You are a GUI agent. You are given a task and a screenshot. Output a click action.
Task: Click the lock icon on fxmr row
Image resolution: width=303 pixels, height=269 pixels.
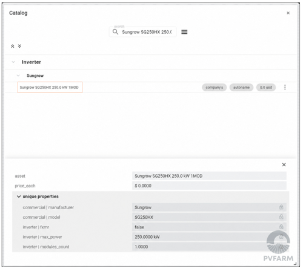(281, 227)
